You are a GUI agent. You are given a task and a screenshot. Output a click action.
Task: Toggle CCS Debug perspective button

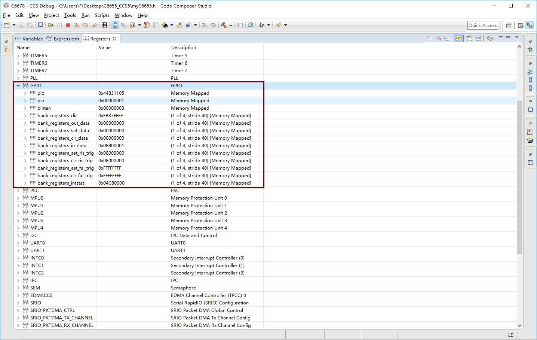click(530, 25)
